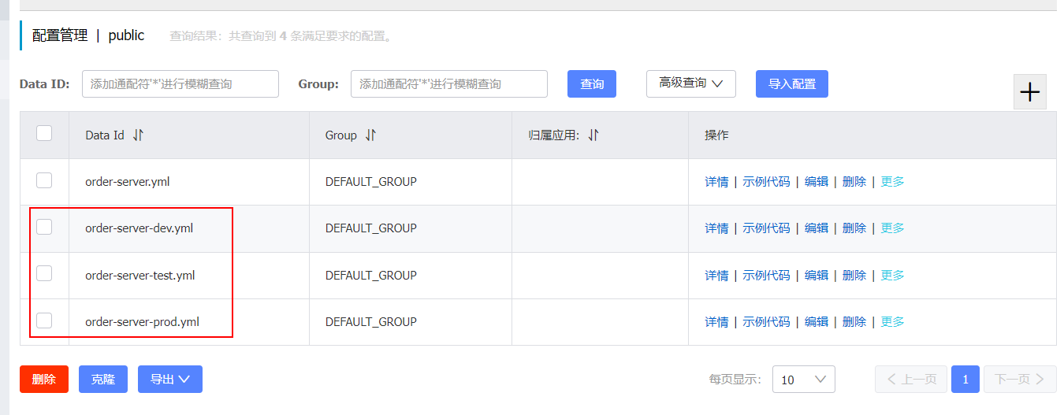The height and width of the screenshot is (415, 1064).
Task: Click the plus icon to add configuration
Action: tap(1029, 92)
